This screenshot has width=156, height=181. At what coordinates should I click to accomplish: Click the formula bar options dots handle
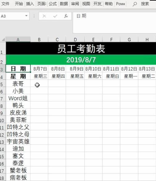34,16
